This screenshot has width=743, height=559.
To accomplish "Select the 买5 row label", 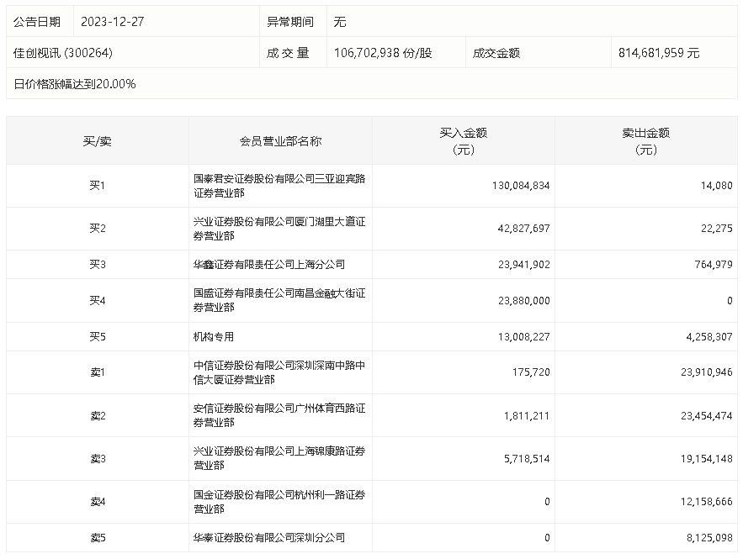I will click(97, 336).
